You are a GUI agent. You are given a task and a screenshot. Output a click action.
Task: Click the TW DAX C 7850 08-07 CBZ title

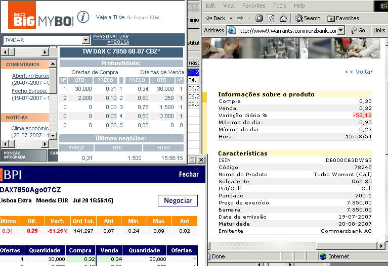[121, 51]
